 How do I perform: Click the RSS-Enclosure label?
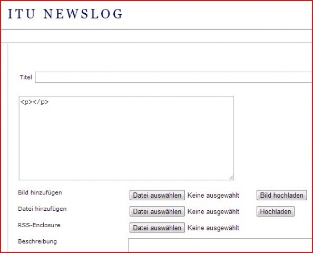39,225
